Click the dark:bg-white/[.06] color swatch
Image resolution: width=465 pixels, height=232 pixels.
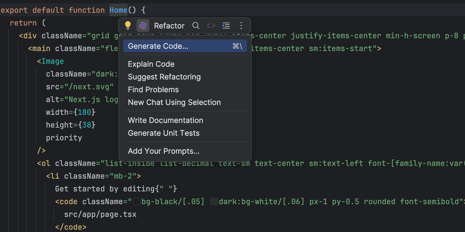click(214, 201)
